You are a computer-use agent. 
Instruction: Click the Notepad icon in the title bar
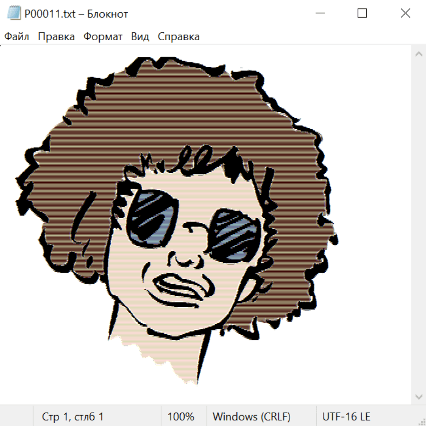14,14
